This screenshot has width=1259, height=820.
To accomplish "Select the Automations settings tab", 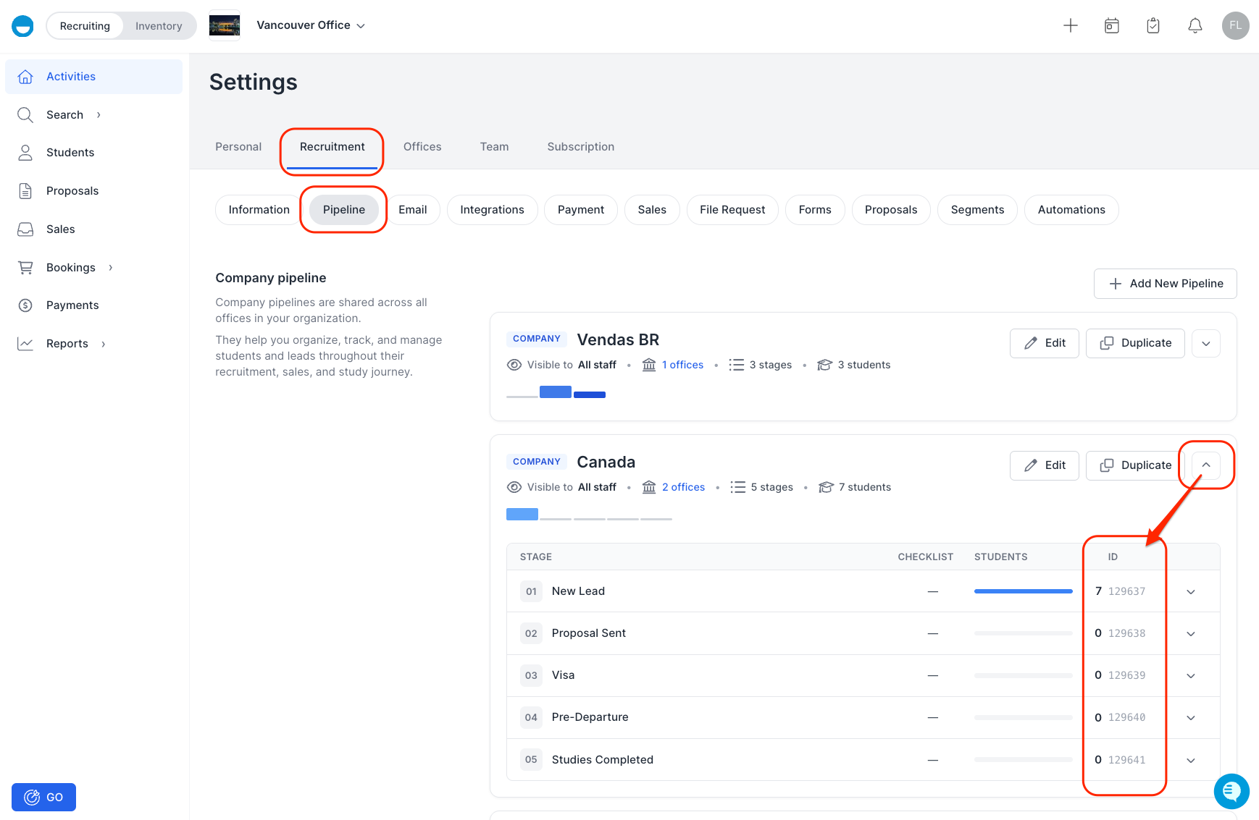I will pyautogui.click(x=1071, y=210).
